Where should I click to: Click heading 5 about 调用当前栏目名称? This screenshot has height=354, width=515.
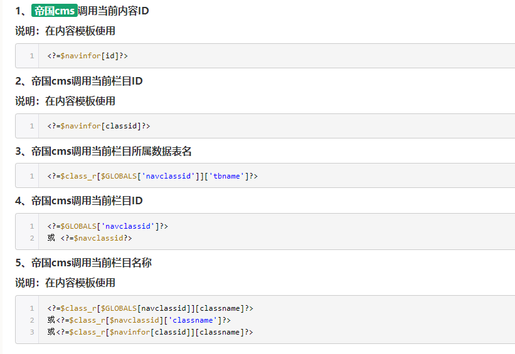83,263
